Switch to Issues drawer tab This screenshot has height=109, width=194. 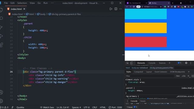click(x=143, y=101)
